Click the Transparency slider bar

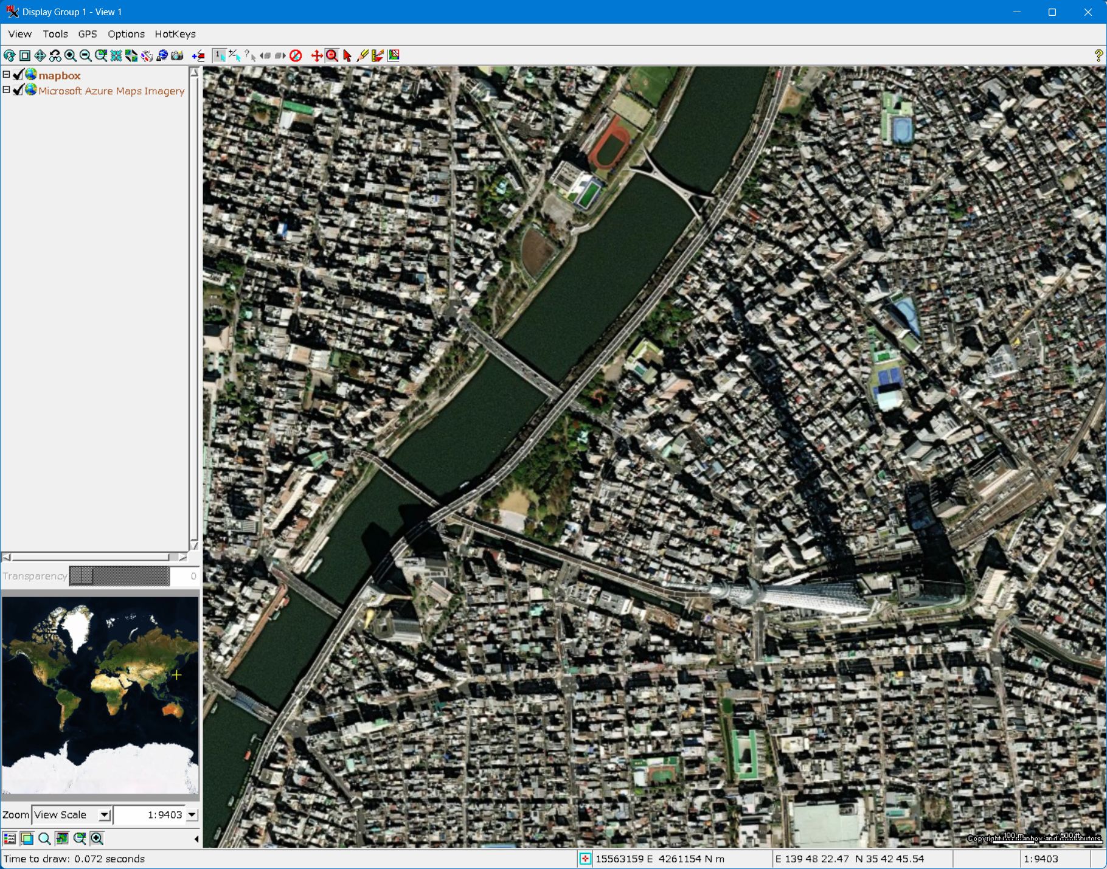coord(119,576)
